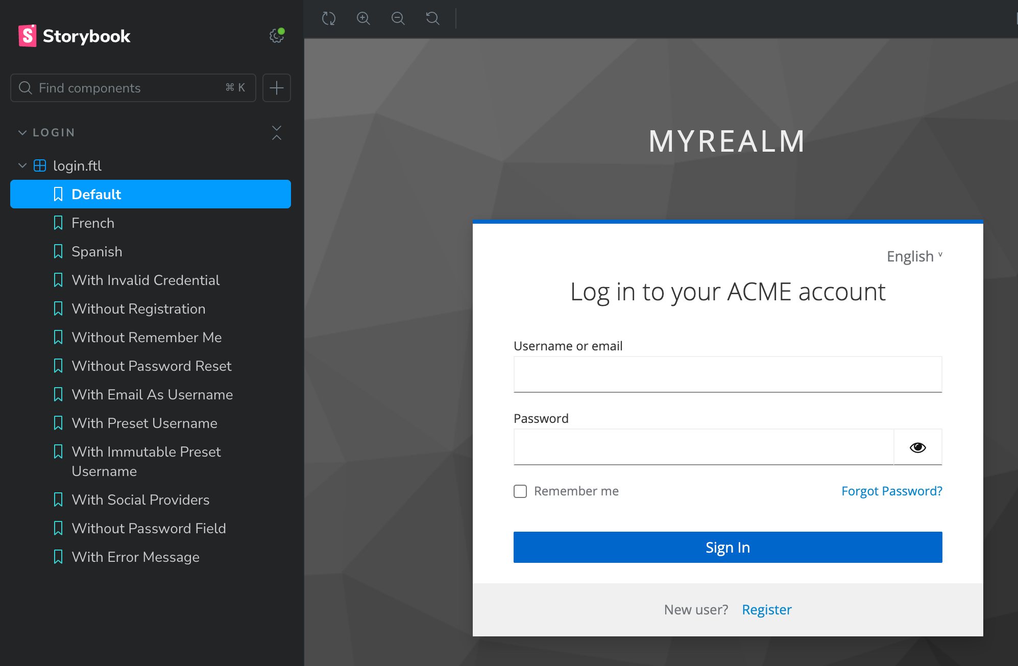Select the French story
This screenshot has height=666, width=1018.
[93, 223]
